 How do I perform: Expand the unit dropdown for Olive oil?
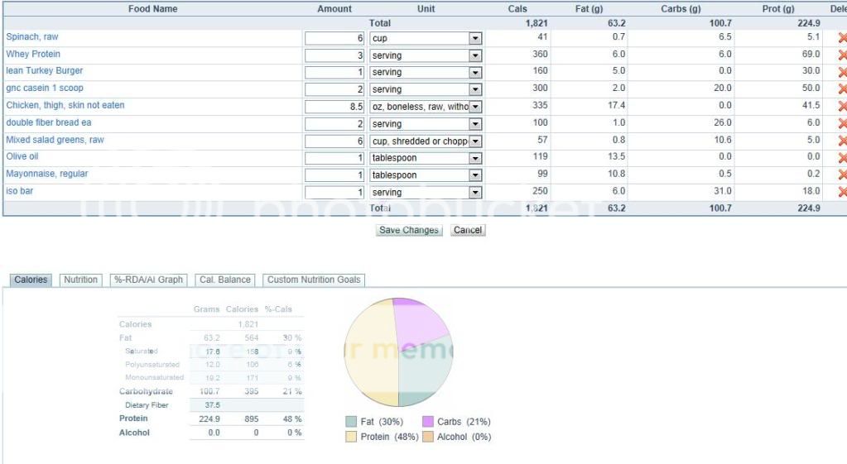475,158
